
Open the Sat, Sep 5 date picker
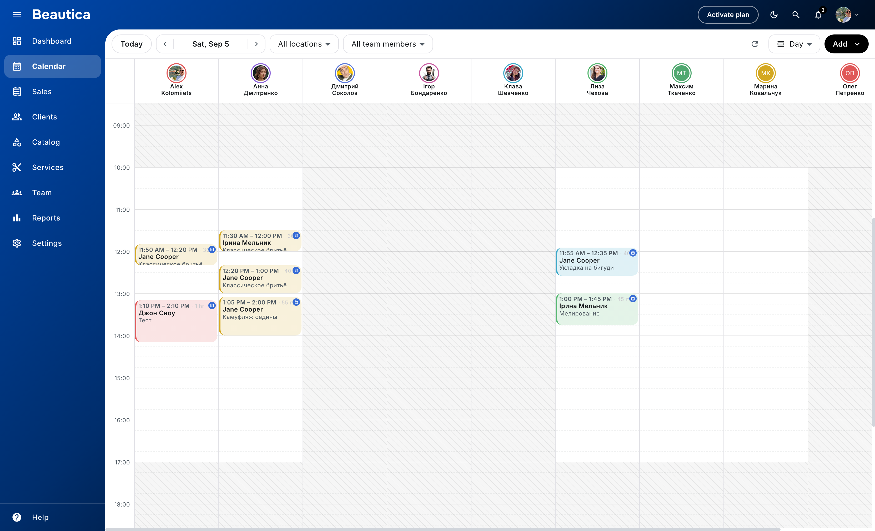tap(210, 44)
